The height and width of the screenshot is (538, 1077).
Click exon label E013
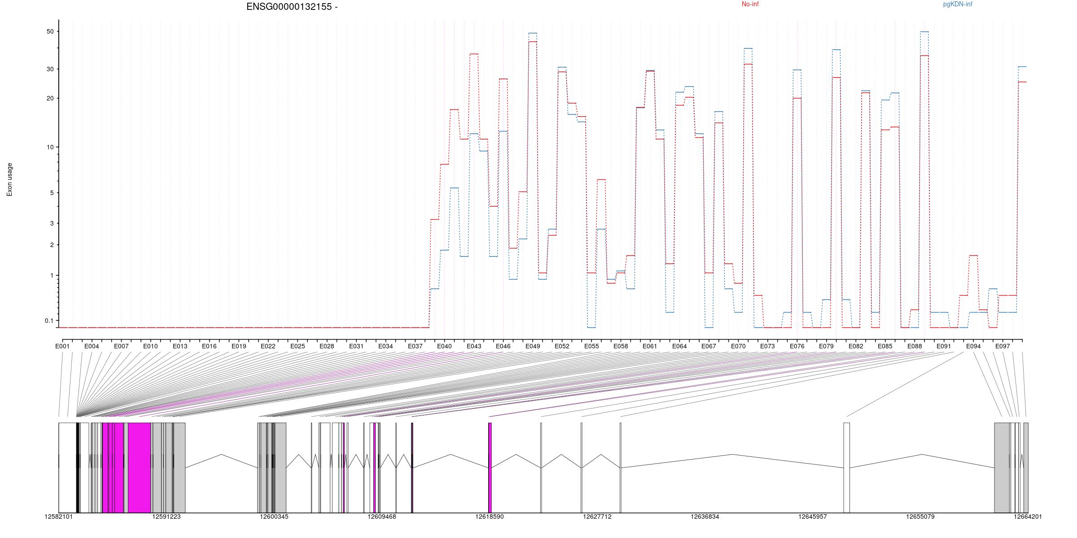pos(180,346)
